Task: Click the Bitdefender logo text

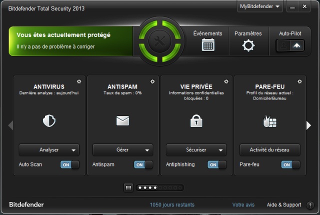Action: [x=26, y=204]
